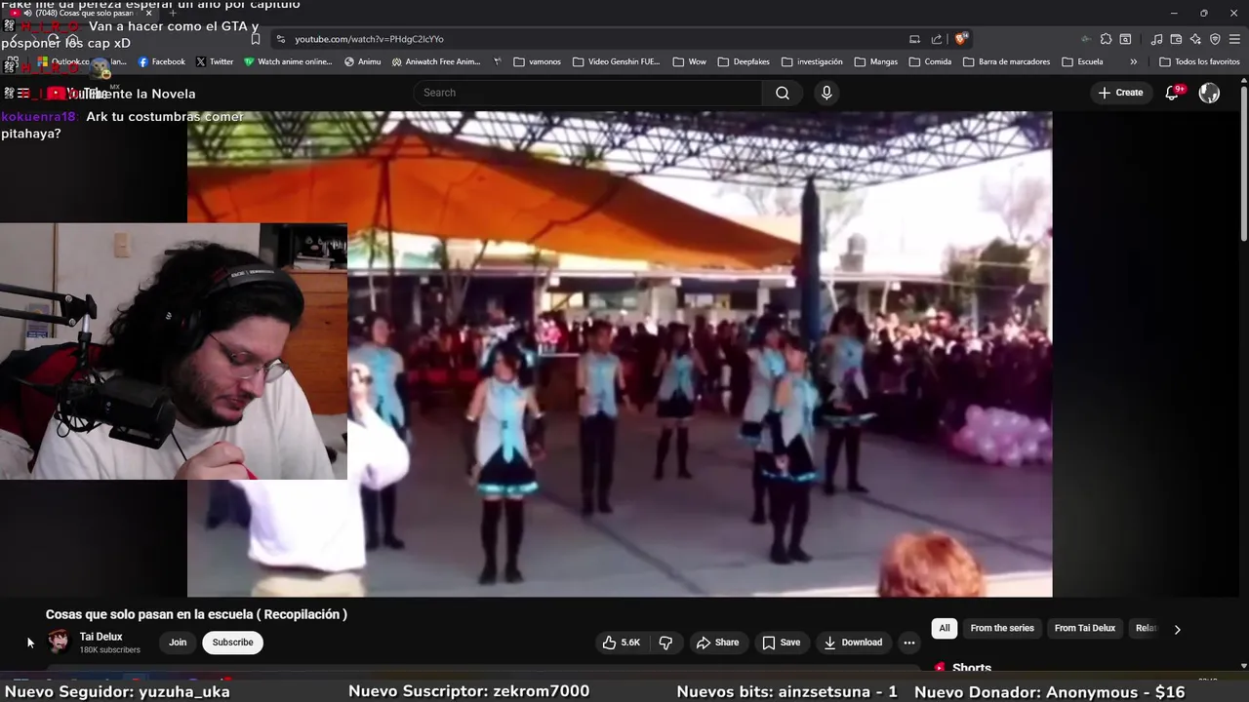Screen dimensions: 1249x702
Task: Close the YouTube browser tab
Action: [148, 13]
